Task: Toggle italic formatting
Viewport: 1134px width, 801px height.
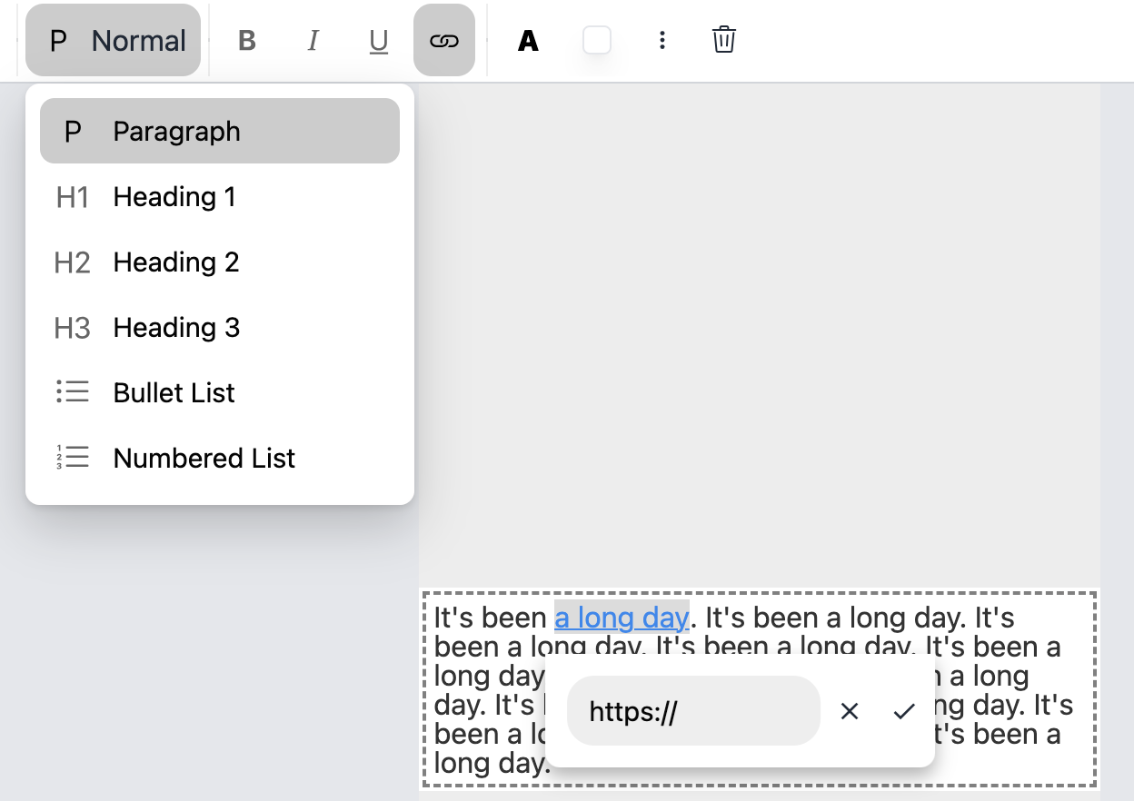Action: (313, 40)
